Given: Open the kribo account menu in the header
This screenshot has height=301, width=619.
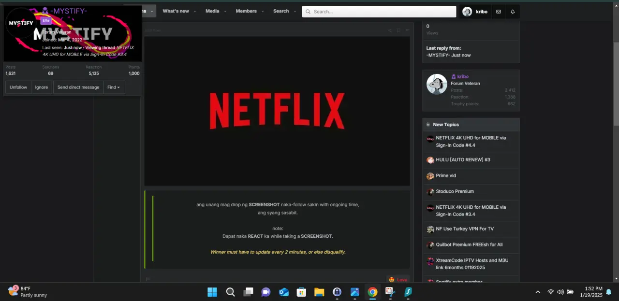Looking at the screenshot, I should pyautogui.click(x=474, y=12).
